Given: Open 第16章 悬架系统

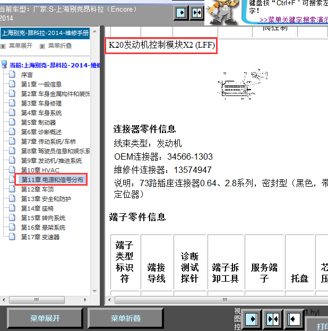Looking at the screenshot, I should [43, 228].
